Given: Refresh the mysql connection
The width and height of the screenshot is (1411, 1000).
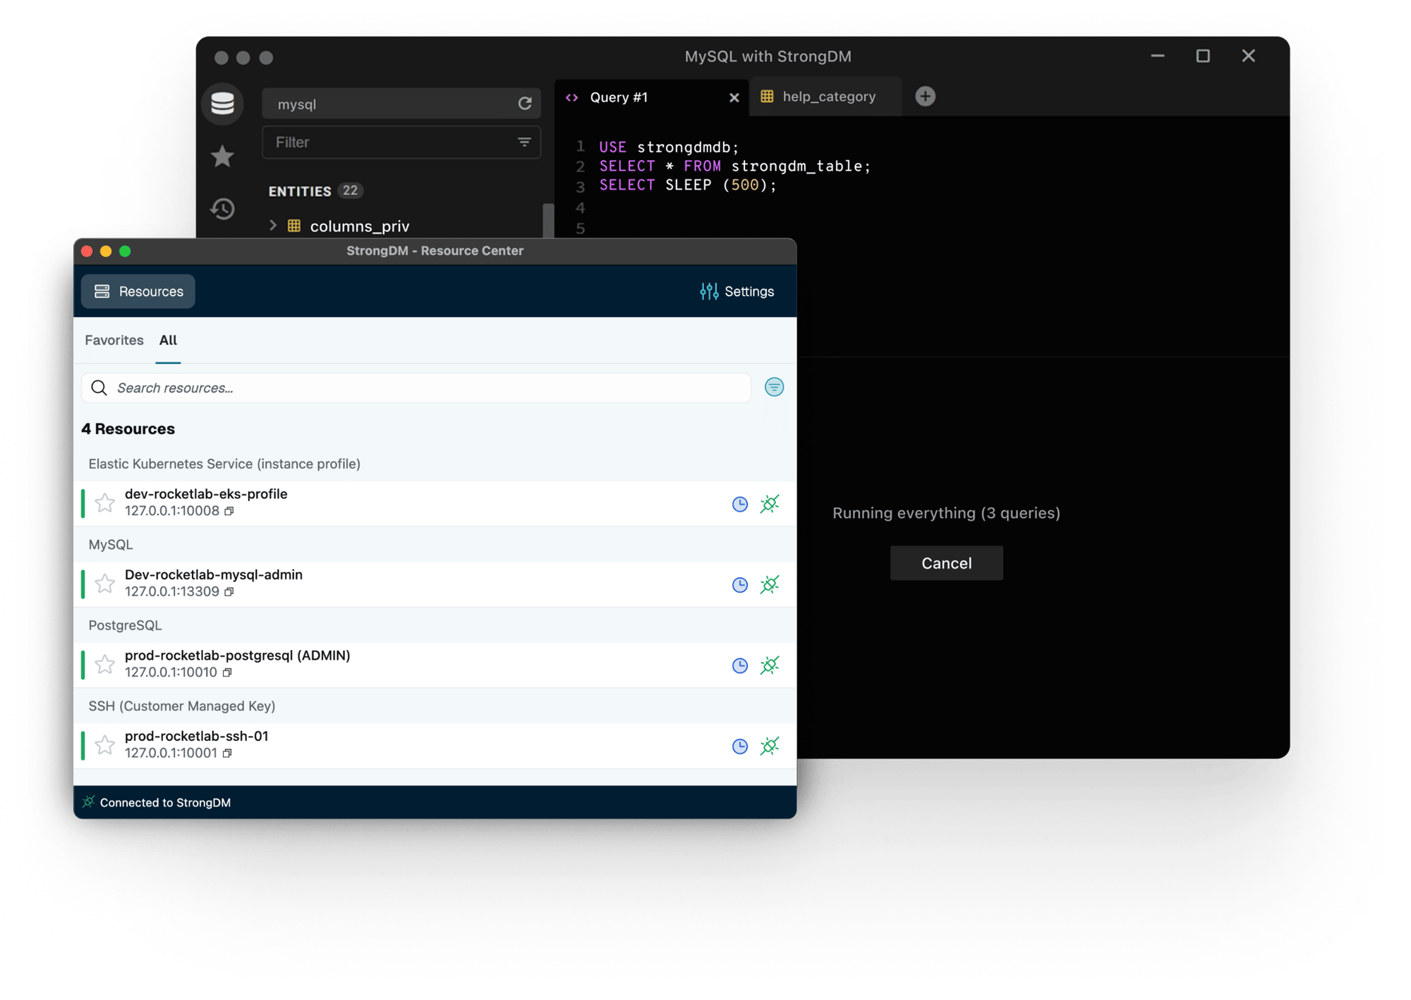Looking at the screenshot, I should pos(525,104).
